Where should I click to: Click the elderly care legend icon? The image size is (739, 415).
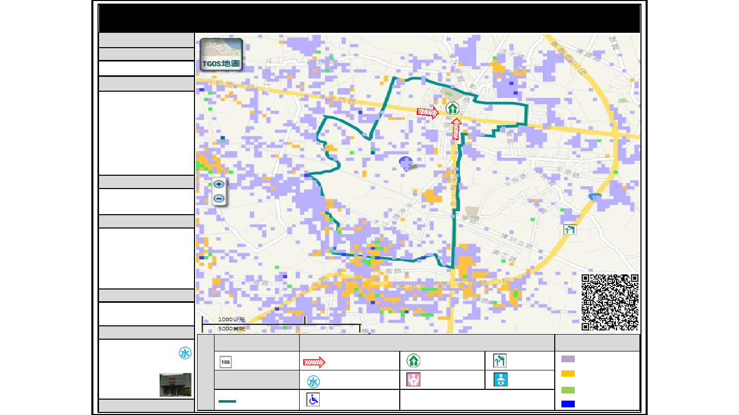[500, 361]
